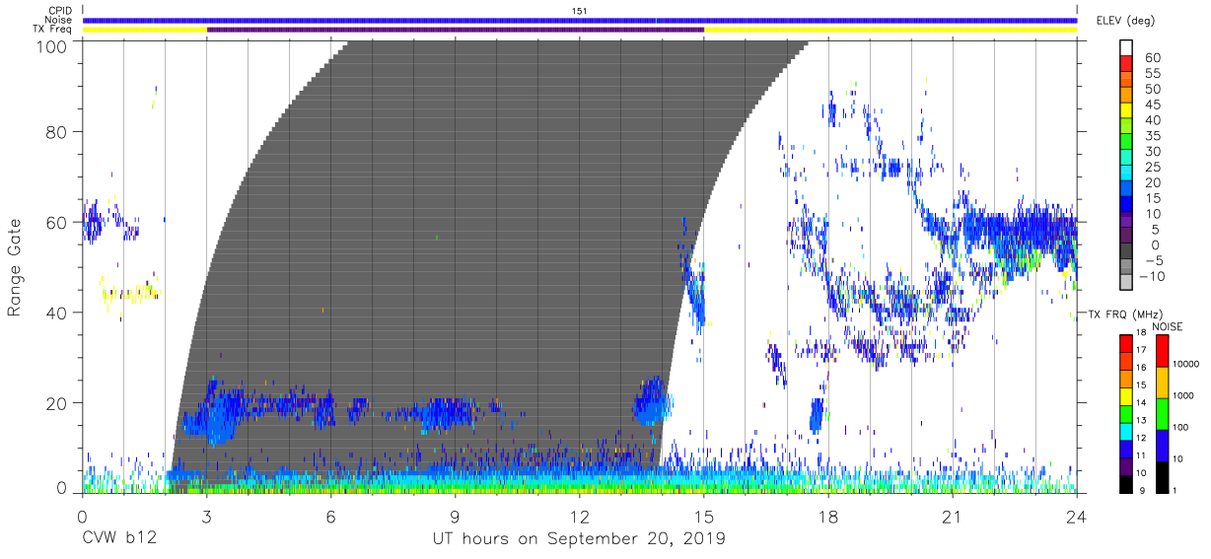Click the TX Freq row label
Screen dimensions: 1211x559
click(53, 30)
